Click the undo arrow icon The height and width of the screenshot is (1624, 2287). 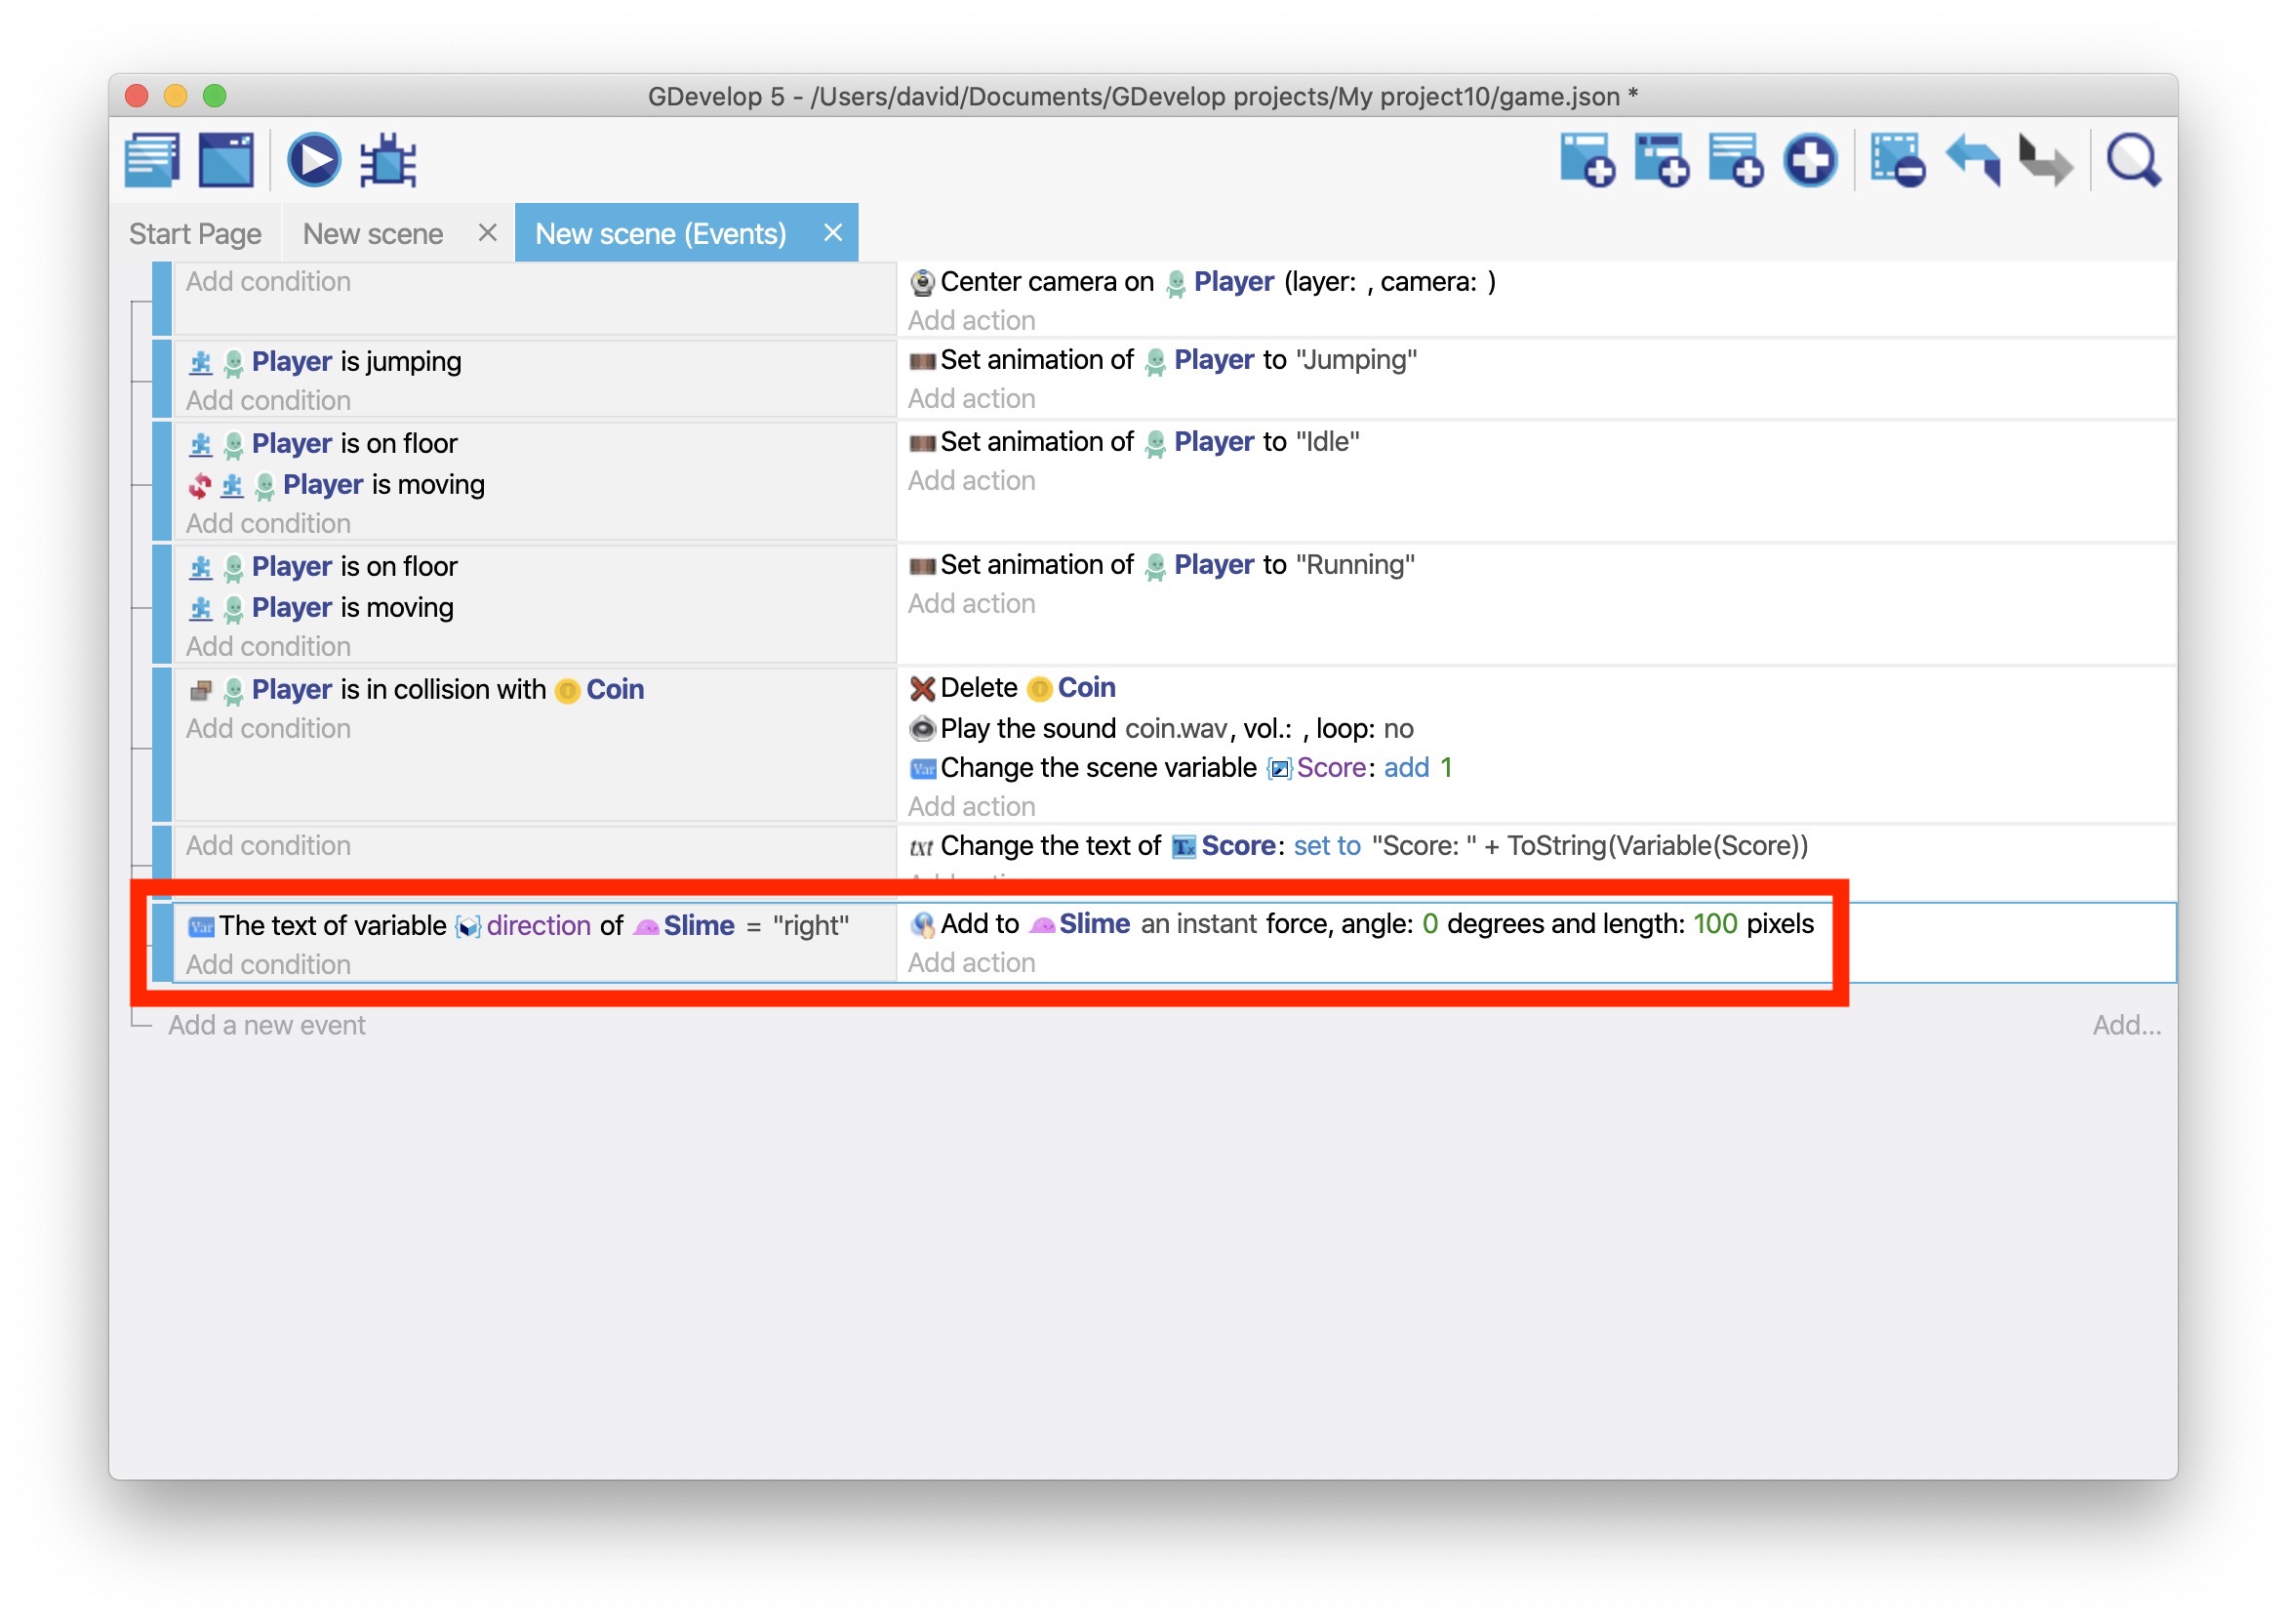pyautogui.click(x=1973, y=160)
